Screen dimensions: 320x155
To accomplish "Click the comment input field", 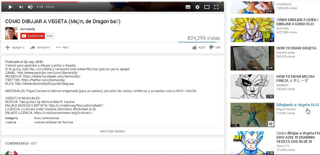I will pos(120,153).
